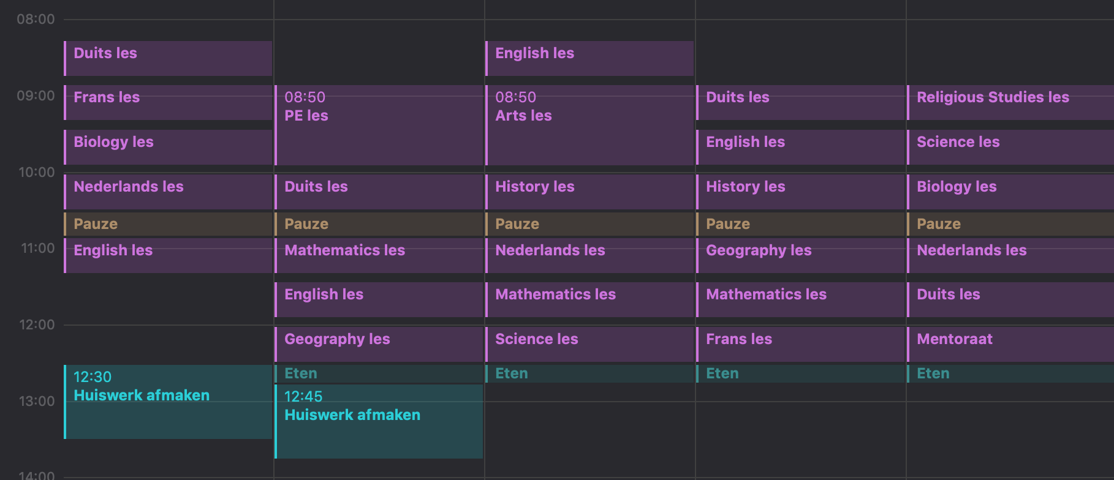Screen dimensions: 1114x480
Task: Select Science les directly above Eten block
Action: [x=589, y=344]
